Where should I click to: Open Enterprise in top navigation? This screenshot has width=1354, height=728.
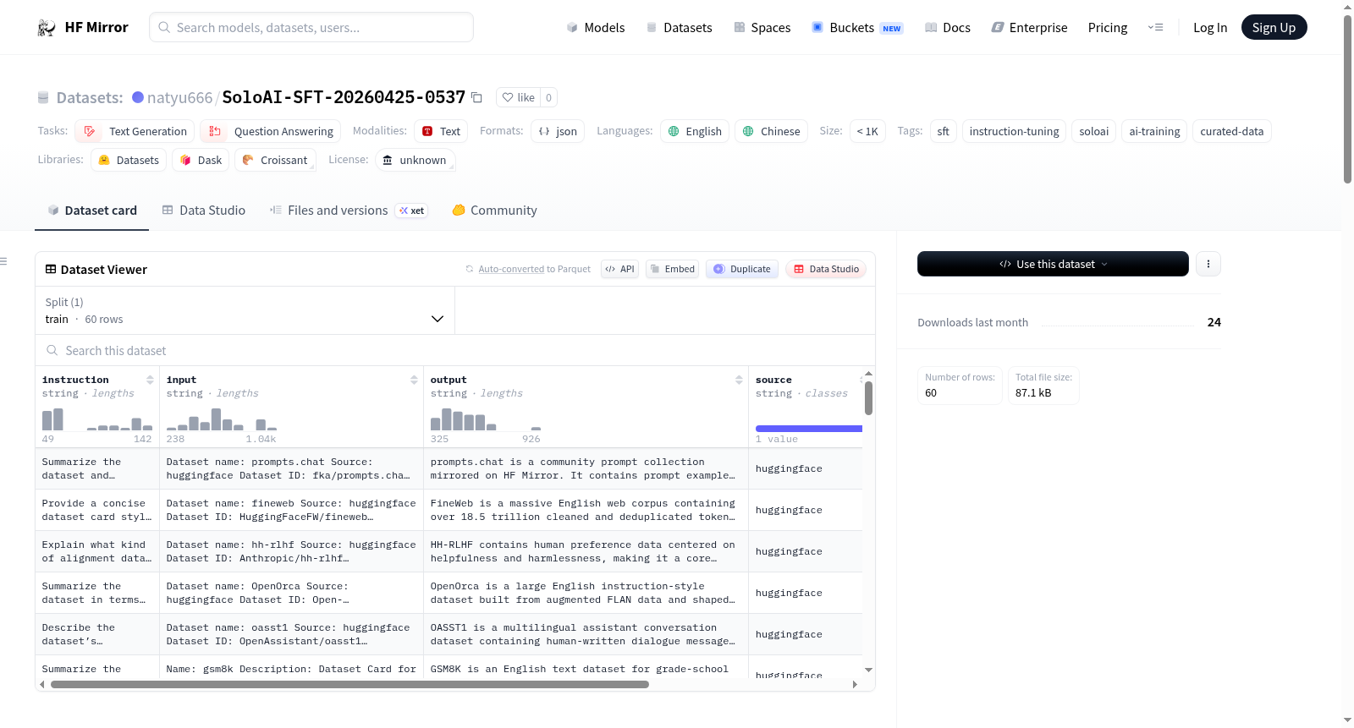[1029, 27]
